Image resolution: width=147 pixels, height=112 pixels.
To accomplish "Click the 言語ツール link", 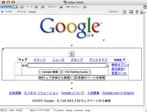I will tap(119, 73).
